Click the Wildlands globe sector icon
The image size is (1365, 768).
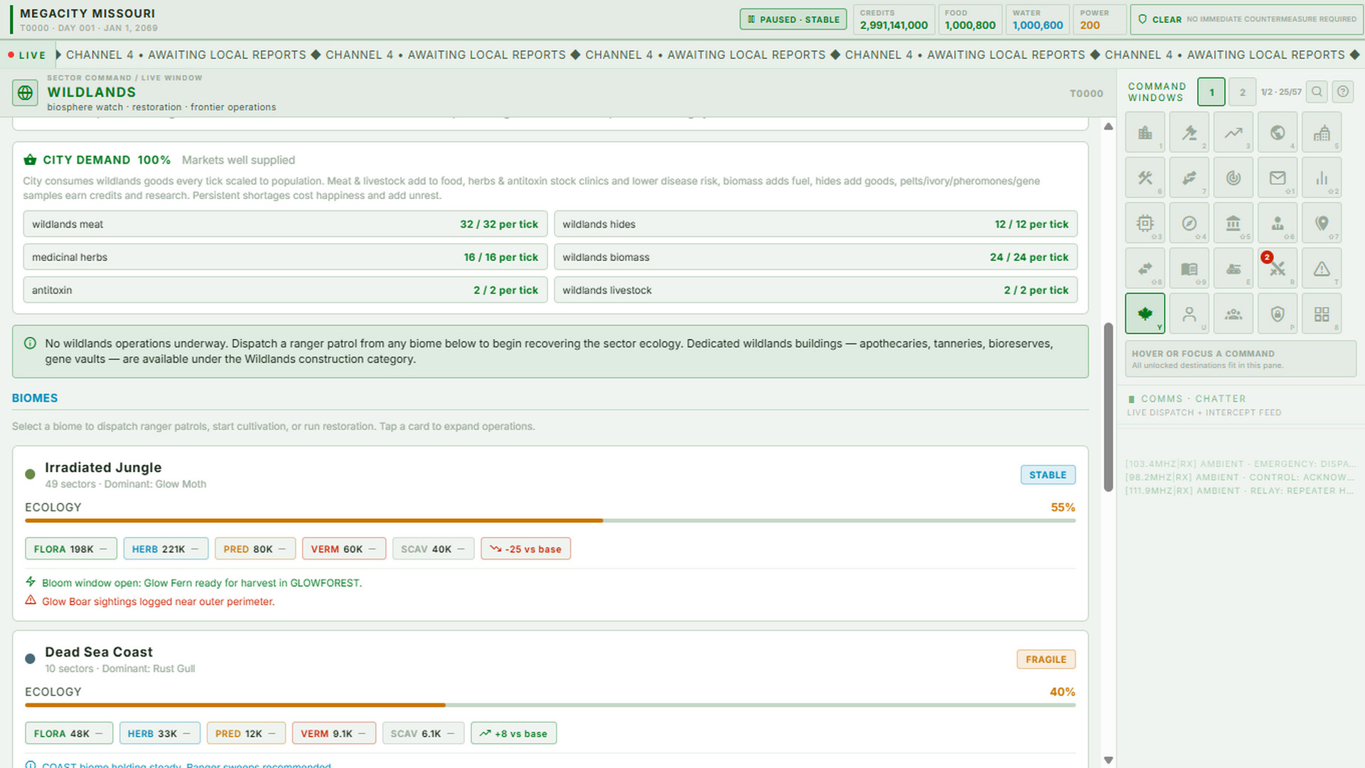click(25, 92)
